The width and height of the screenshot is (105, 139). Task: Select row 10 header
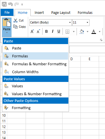(4, 116)
